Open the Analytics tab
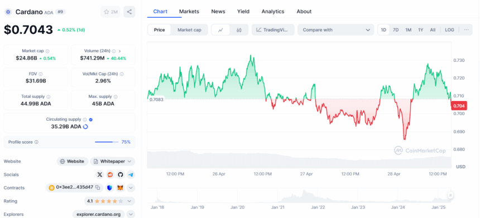Screen dimensions: 480x218 (273, 12)
